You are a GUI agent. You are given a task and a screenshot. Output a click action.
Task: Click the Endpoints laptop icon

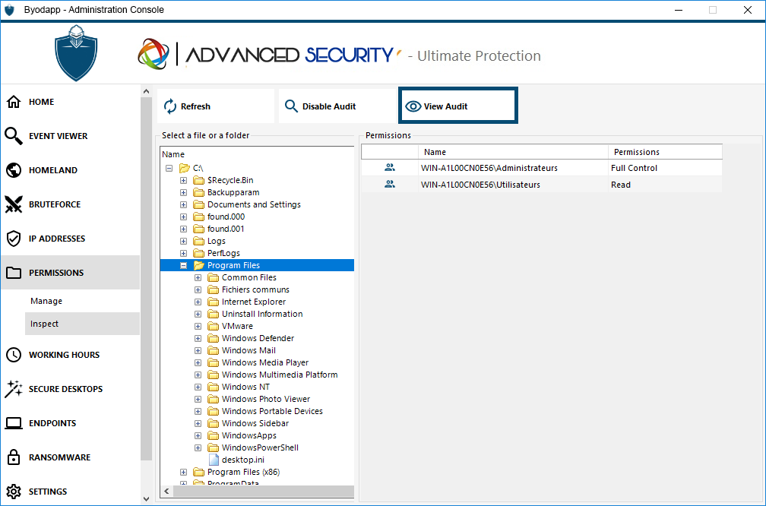point(14,423)
